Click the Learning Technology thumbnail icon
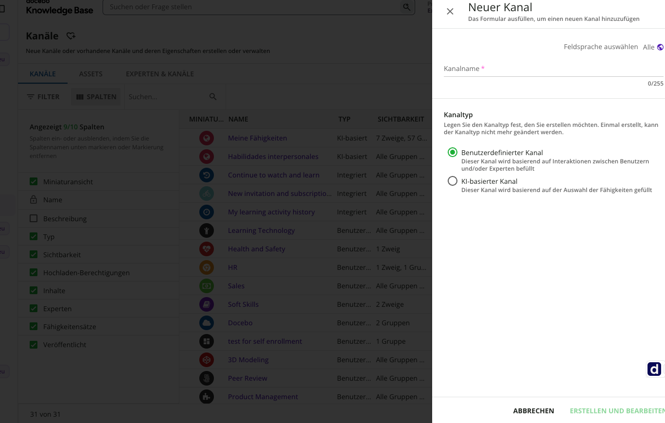 point(207,230)
